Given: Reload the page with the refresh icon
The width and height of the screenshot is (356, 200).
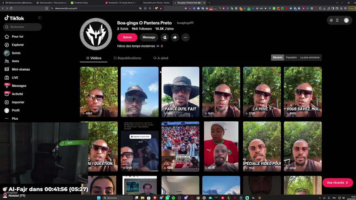Looking at the screenshot, I should [x=11, y=8].
